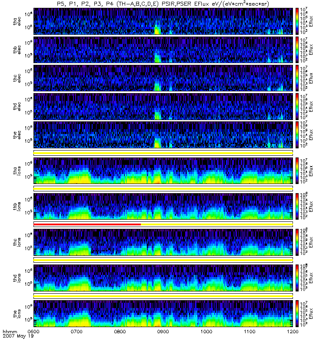This screenshot has width=326, height=348.
Task: Click the yellow bar above tha ions
Action: point(163,153)
